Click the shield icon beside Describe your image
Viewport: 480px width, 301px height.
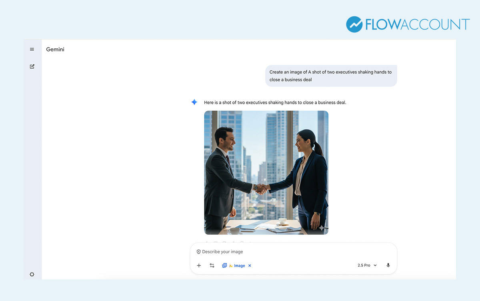point(198,252)
